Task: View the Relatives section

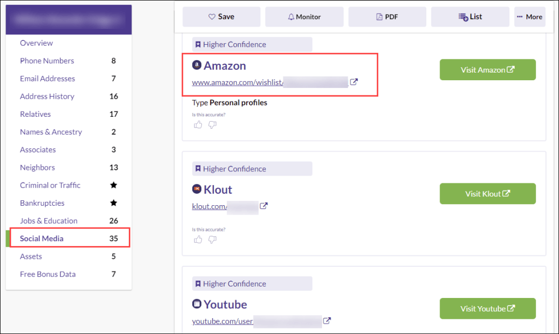Action: coord(35,115)
